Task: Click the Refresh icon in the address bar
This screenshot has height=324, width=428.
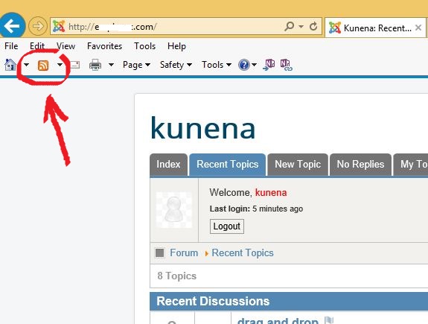Action: [313, 27]
